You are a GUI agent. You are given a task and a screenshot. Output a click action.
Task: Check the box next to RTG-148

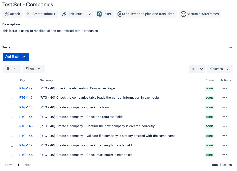tap(12, 154)
